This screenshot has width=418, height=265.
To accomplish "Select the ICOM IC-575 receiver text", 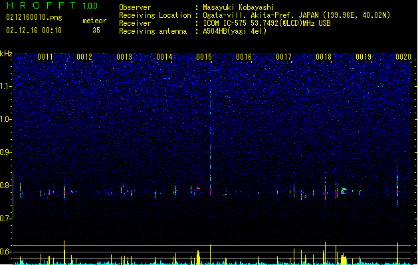I will tap(266, 23).
